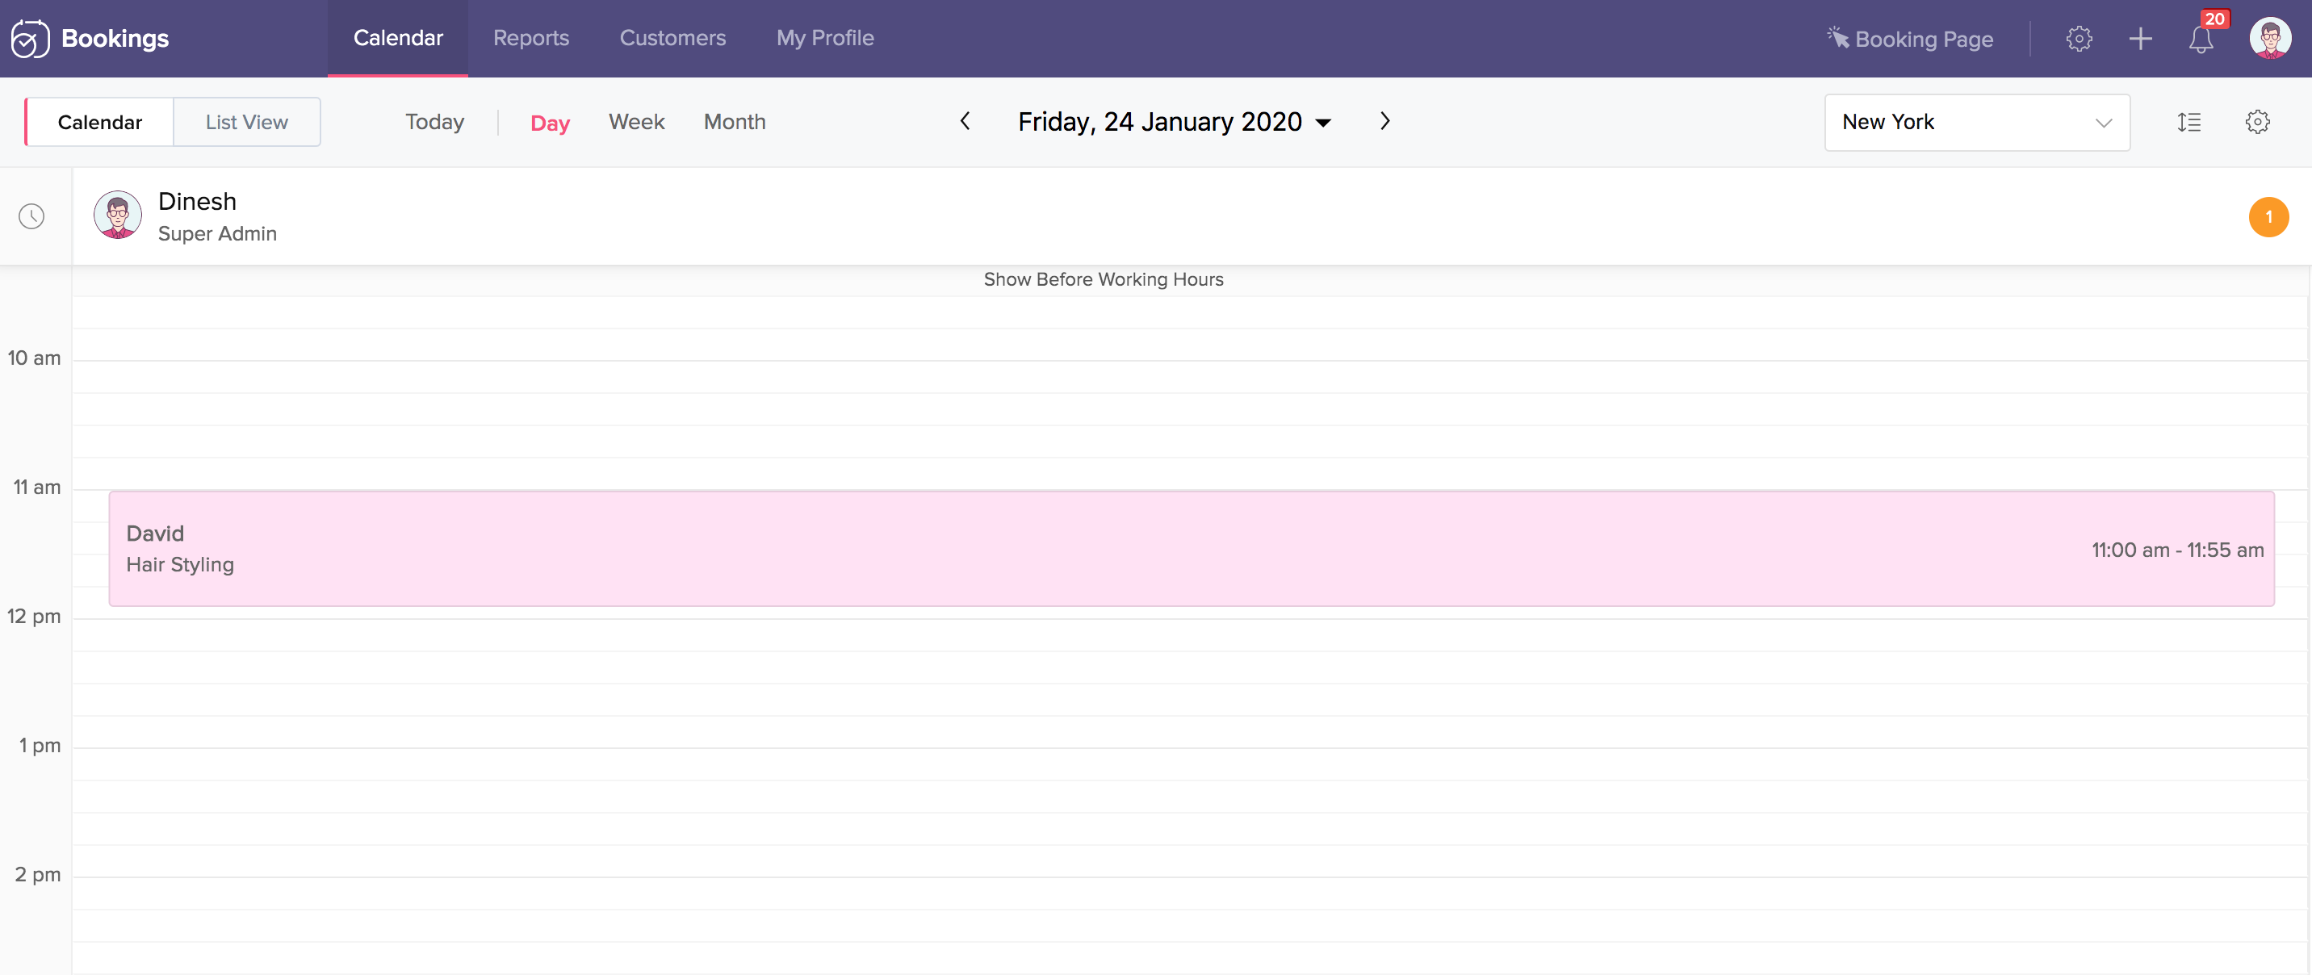Click the plus add-new icon
The height and width of the screenshot is (975, 2312).
click(x=2140, y=39)
